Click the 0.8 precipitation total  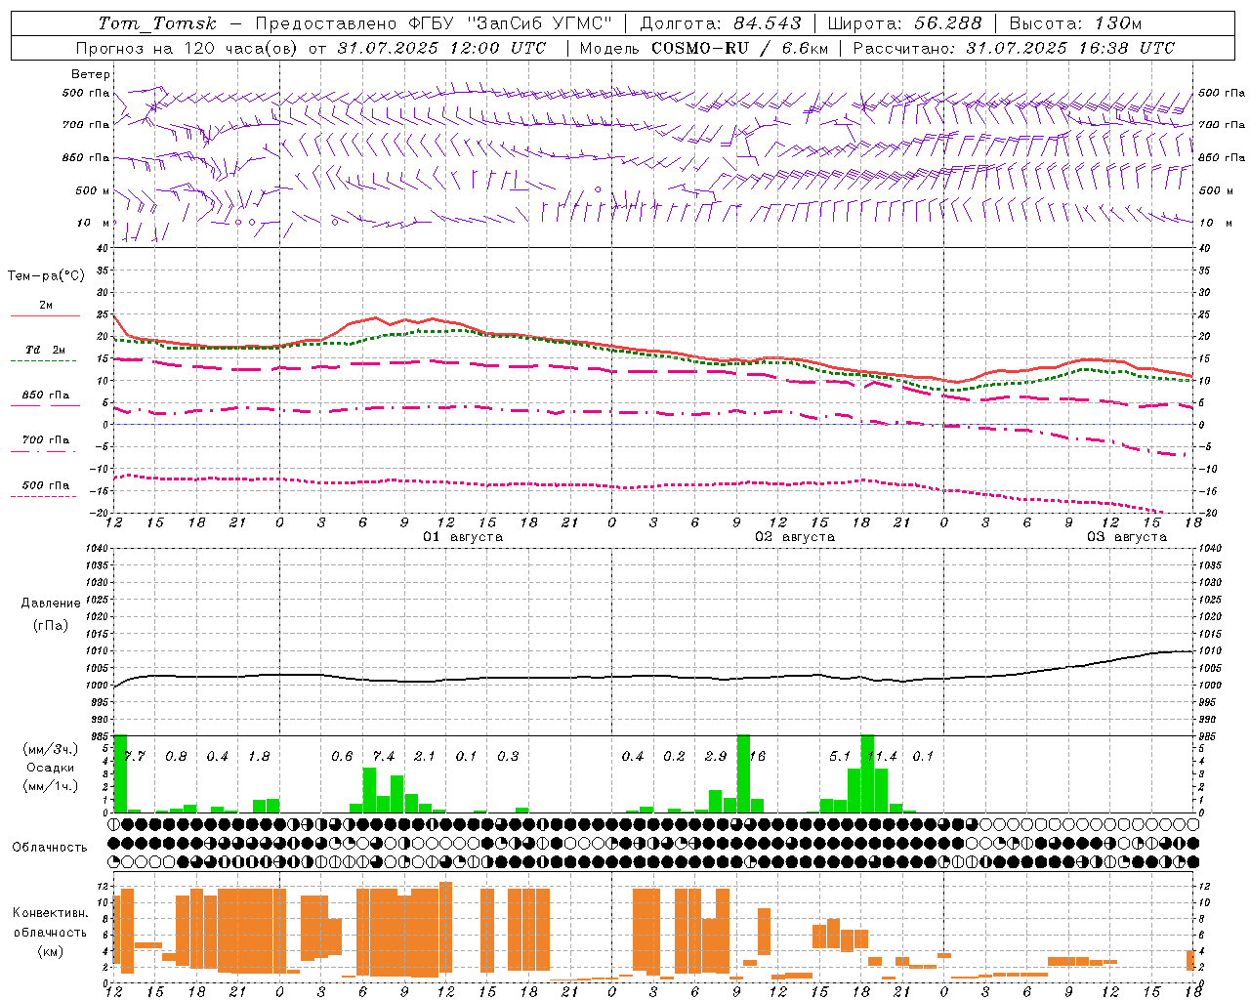(x=176, y=757)
